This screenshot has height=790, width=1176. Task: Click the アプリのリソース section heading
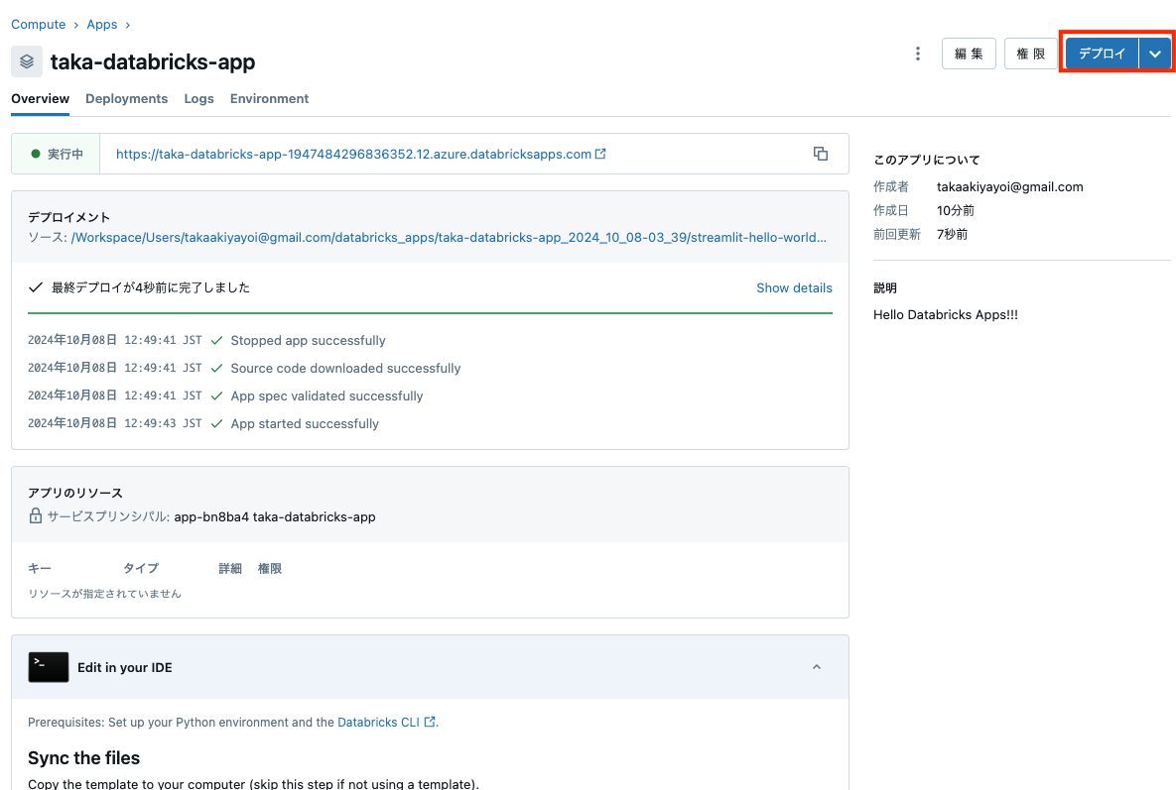click(75, 493)
